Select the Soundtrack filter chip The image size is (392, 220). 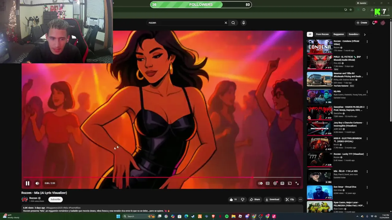(x=354, y=34)
